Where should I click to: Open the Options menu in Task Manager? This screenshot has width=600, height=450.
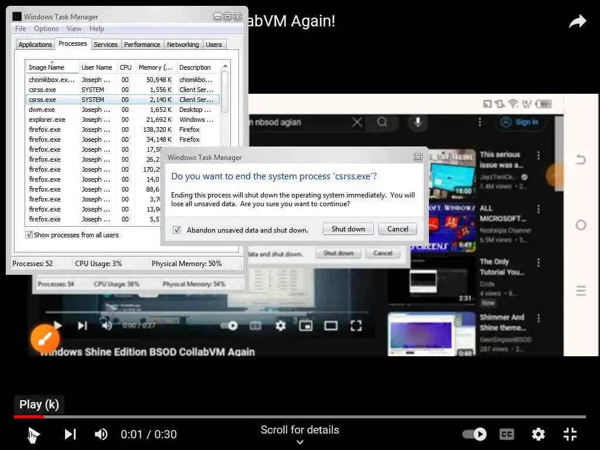46,29
